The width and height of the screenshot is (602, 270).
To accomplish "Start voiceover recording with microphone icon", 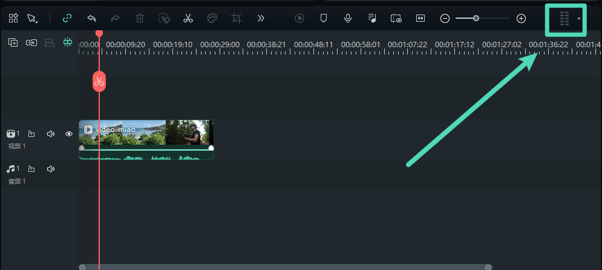I will [348, 19].
